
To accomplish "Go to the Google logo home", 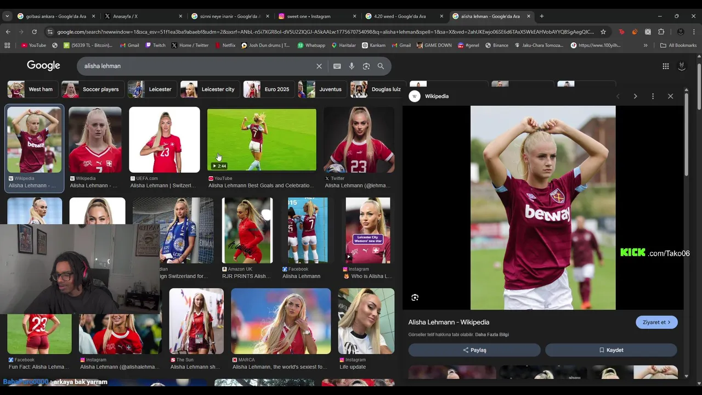I will pyautogui.click(x=43, y=66).
